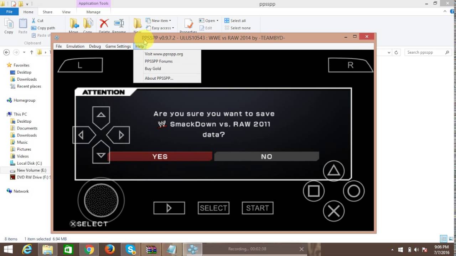Click Select none in Explorer ribbon
456x256 pixels.
coord(237,28)
